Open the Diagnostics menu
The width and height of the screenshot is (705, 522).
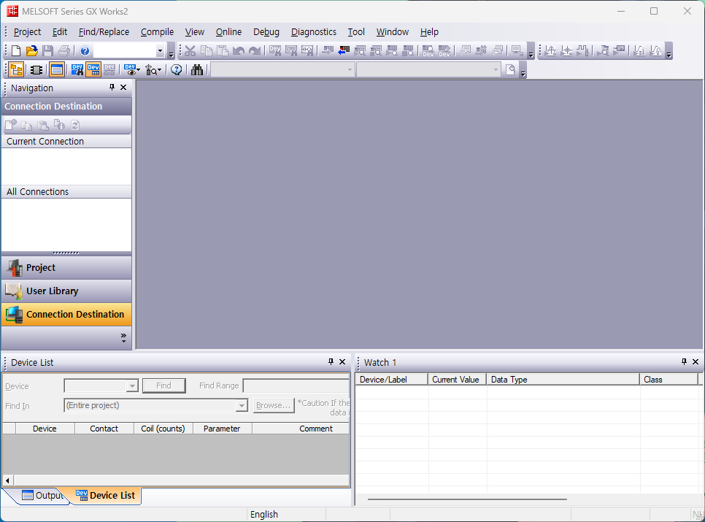click(x=313, y=32)
